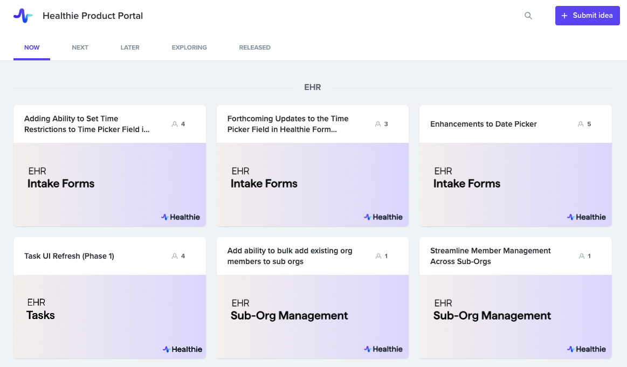View the RELEASED tab
Viewport: 627px width, 367px height.
pos(254,47)
